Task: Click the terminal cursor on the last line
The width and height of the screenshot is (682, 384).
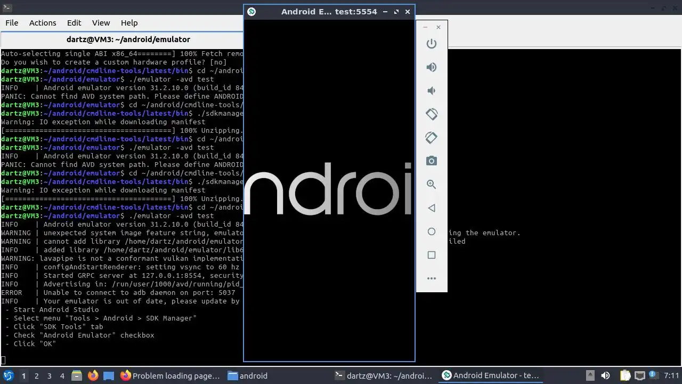Action: coord(3,361)
